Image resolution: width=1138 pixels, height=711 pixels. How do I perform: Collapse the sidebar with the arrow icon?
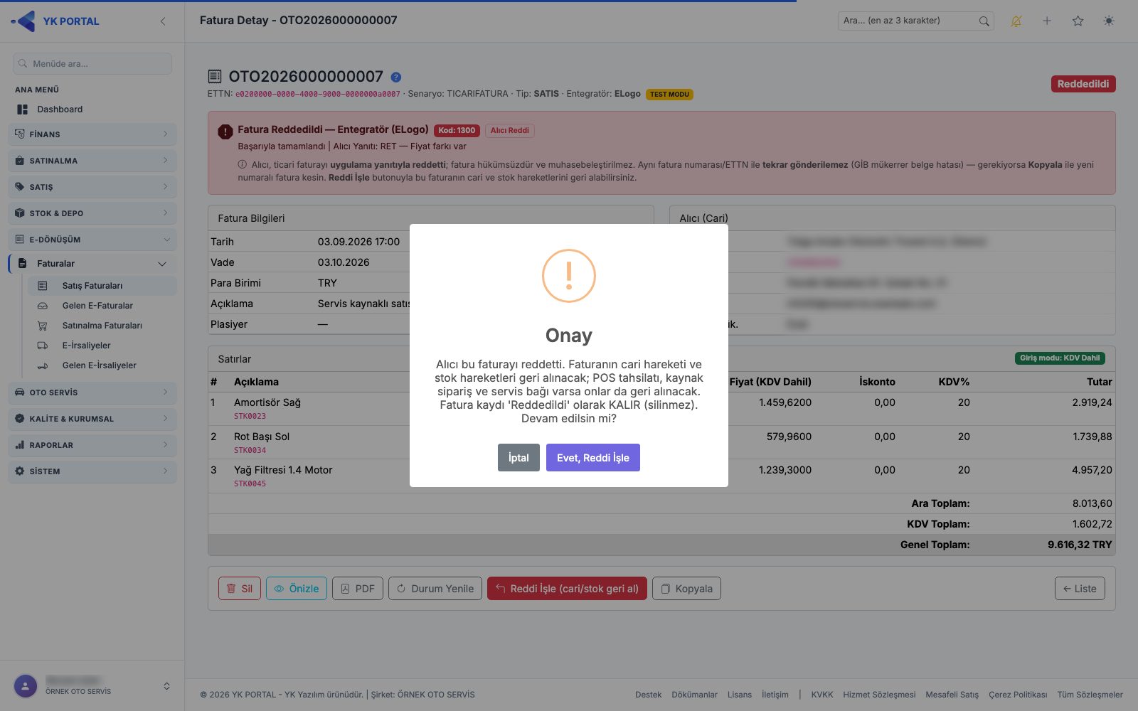163,21
